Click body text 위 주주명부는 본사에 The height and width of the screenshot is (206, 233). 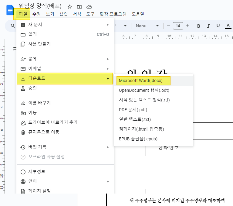pos(150,200)
